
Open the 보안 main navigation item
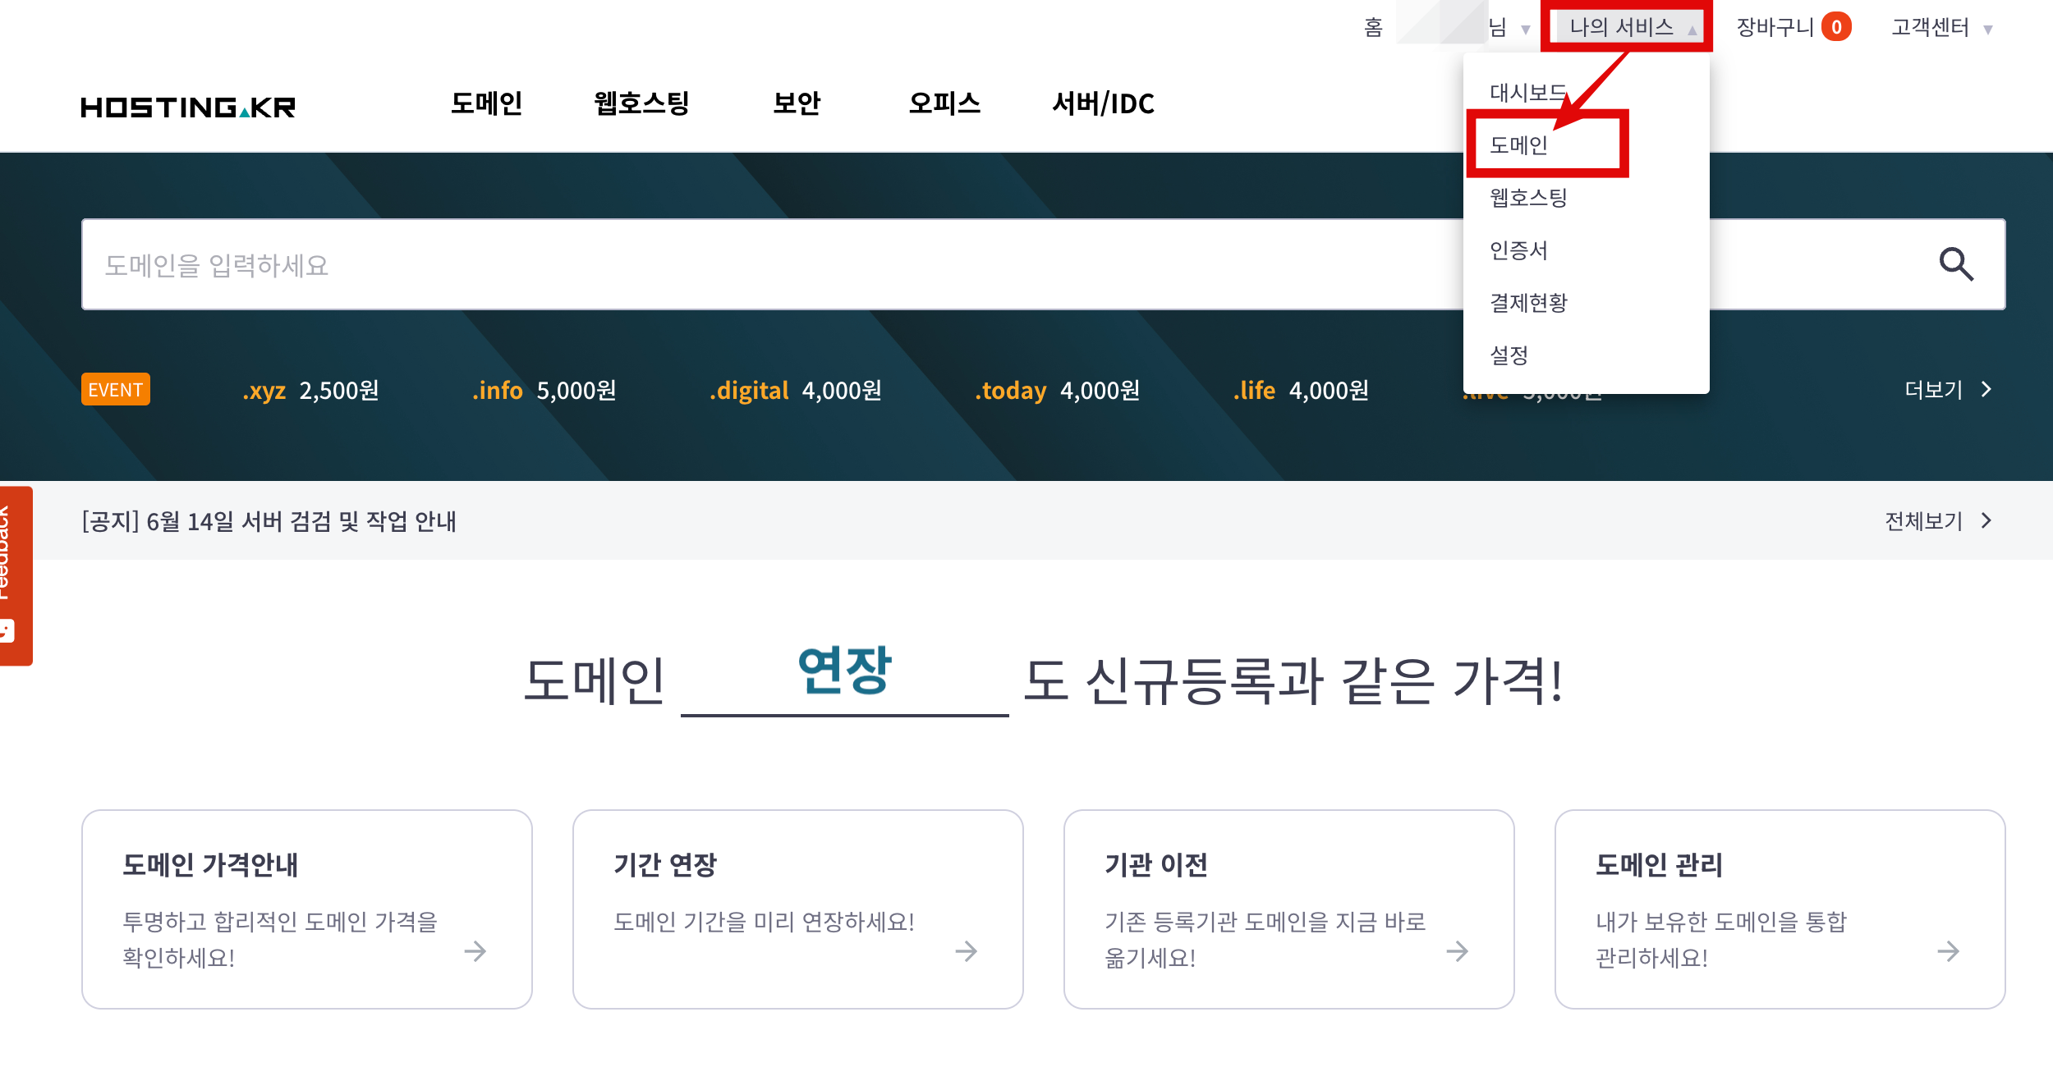pos(797,103)
